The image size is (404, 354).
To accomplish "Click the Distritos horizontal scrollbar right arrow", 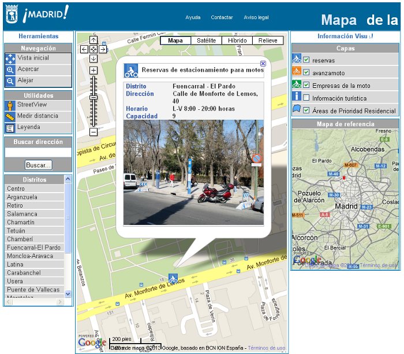I will (x=60, y=301).
